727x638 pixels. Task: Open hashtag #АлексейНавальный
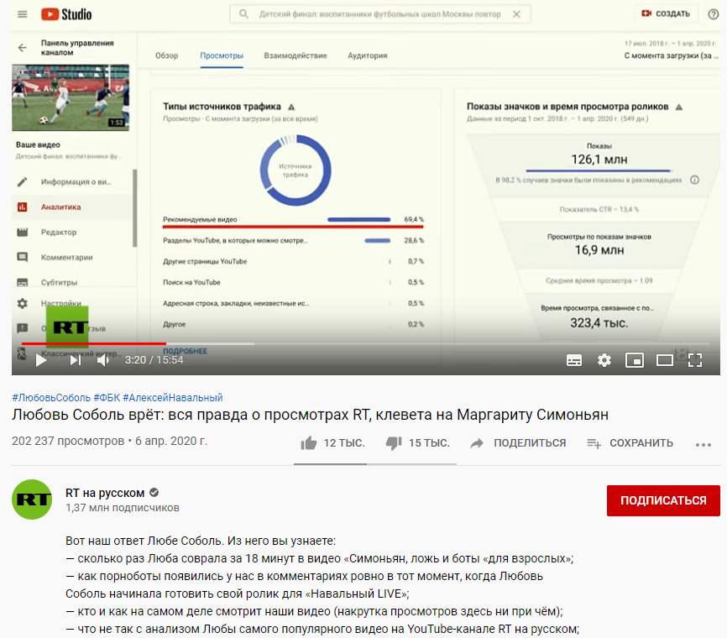172,398
